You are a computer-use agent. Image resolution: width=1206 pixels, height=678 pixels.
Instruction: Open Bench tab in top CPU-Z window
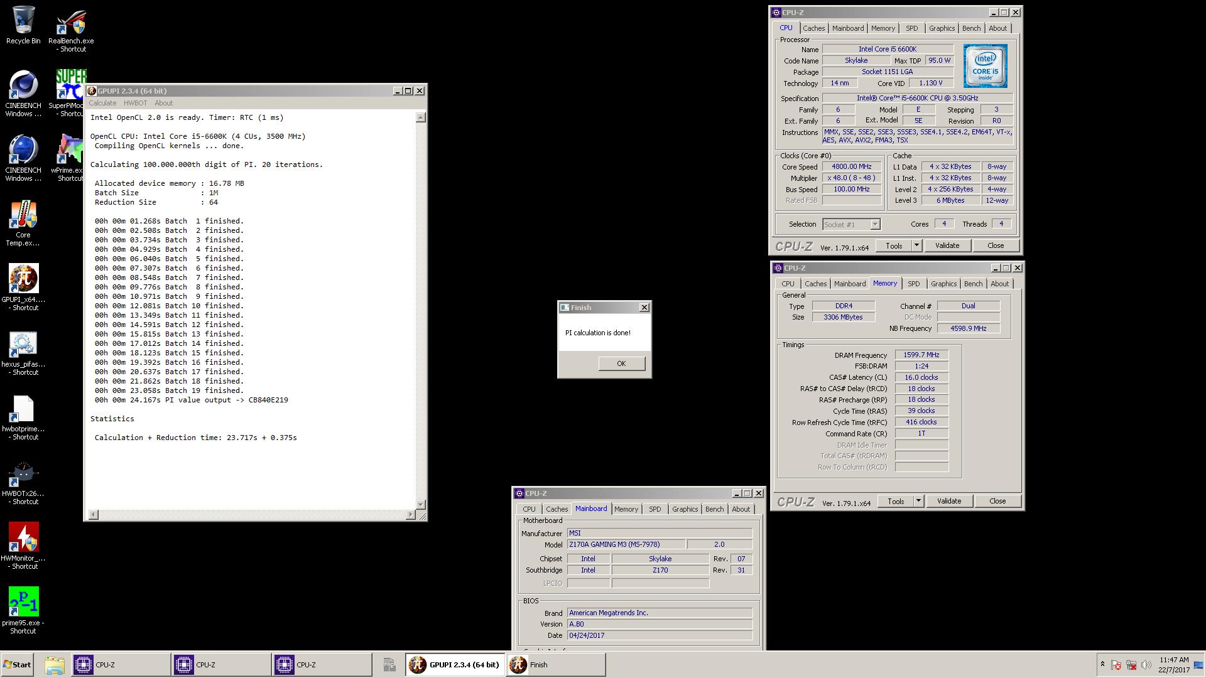pyautogui.click(x=971, y=28)
